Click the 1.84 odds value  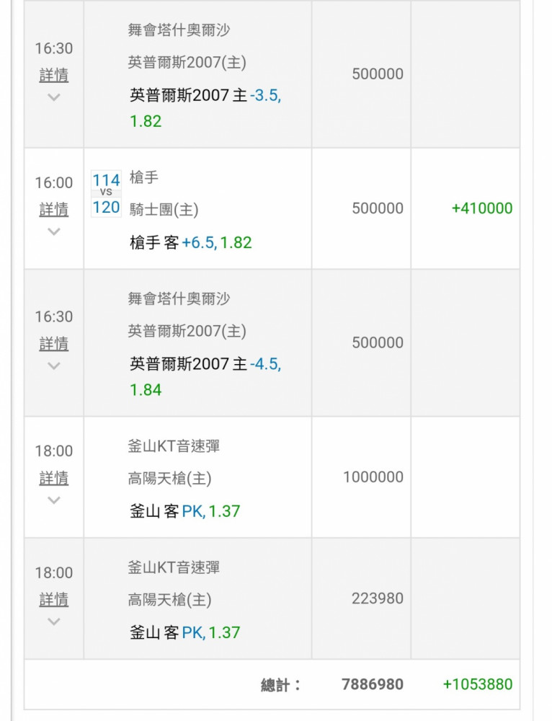(146, 390)
